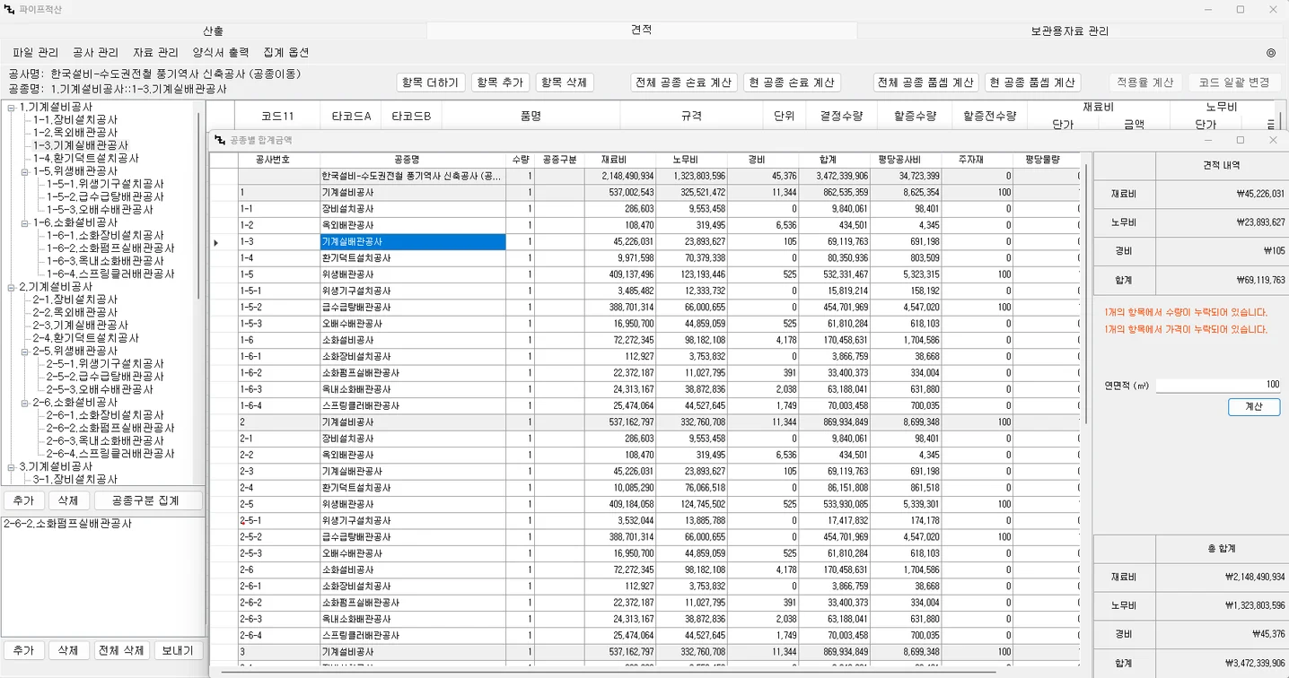This screenshot has width=1289, height=678.
Task: Click the 추가 button beside 공종구분 집계
Action: (24, 500)
